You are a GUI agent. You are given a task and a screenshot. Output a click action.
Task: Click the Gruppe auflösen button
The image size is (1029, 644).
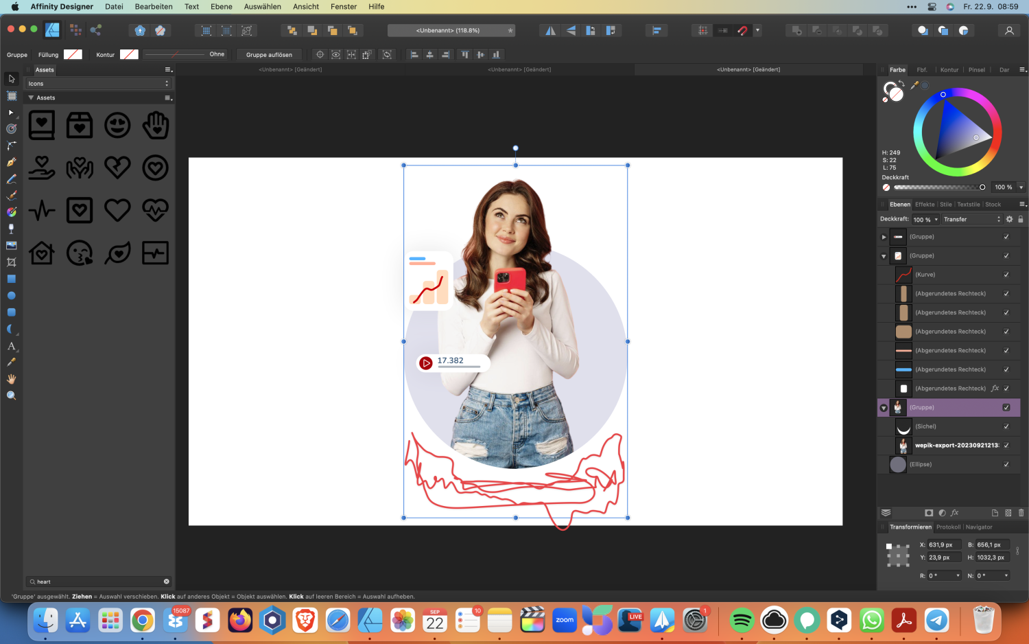(269, 55)
